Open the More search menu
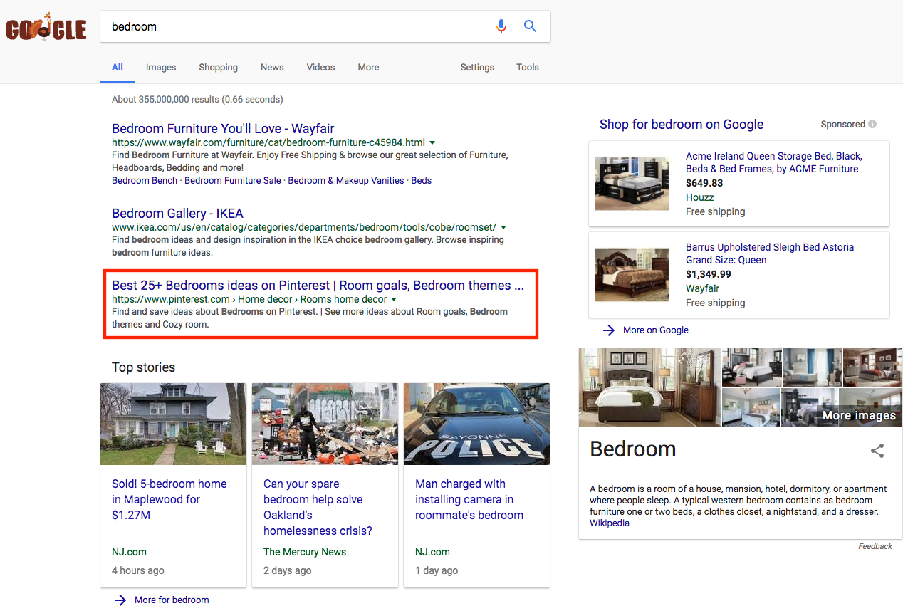 pos(368,67)
